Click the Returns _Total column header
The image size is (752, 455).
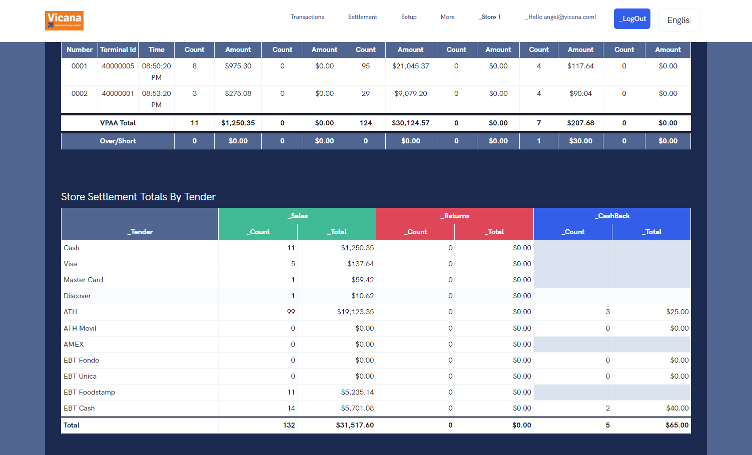pos(494,232)
